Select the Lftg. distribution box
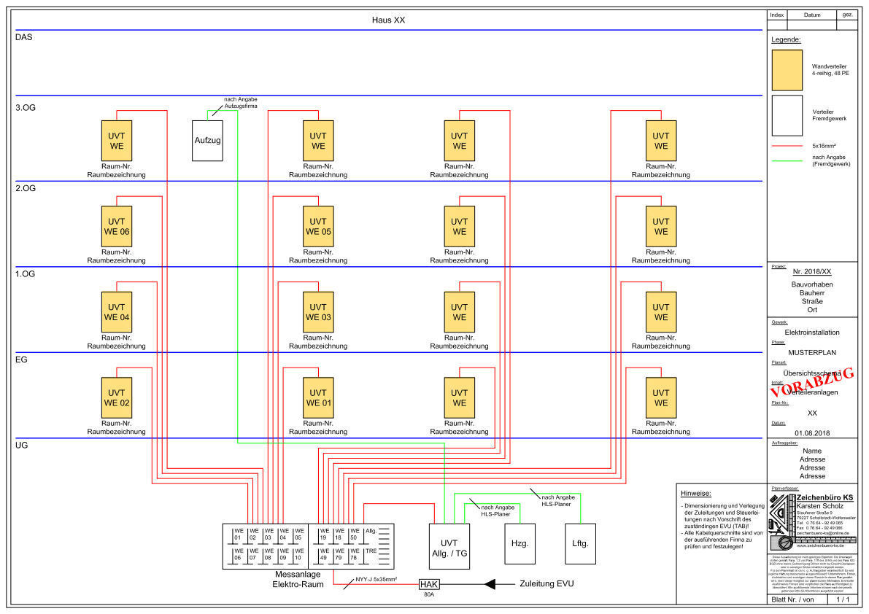The image size is (869, 614). [x=580, y=544]
